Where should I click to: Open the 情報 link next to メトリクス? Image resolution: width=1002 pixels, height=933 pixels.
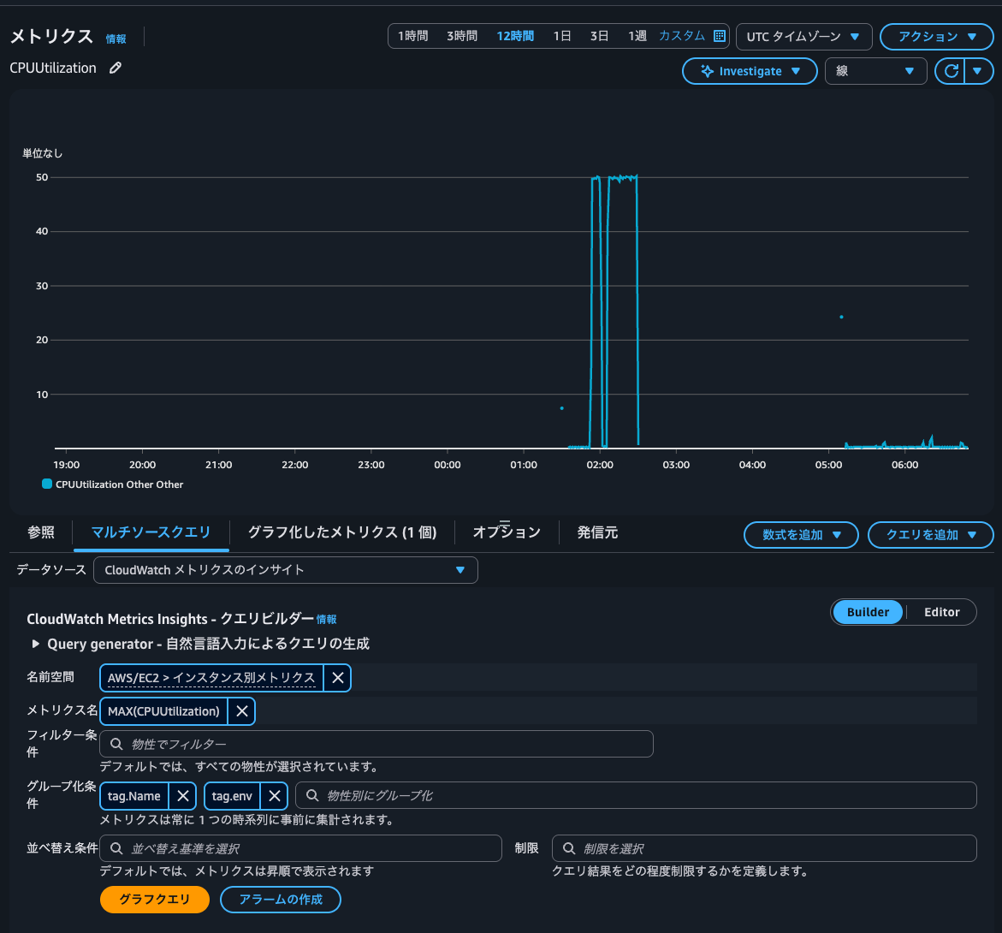tap(116, 39)
